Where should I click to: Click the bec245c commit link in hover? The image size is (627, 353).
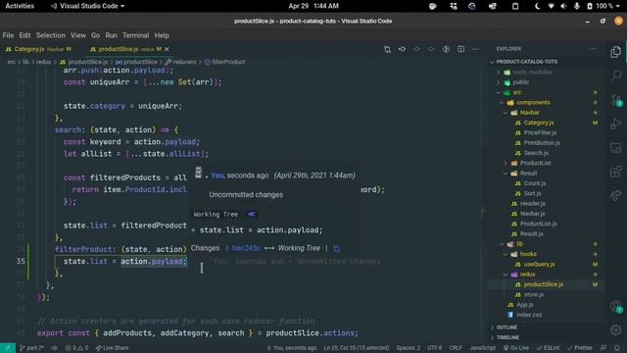point(243,248)
